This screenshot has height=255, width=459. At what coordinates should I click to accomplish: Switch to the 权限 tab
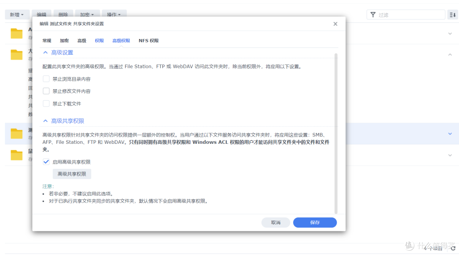[x=99, y=41]
